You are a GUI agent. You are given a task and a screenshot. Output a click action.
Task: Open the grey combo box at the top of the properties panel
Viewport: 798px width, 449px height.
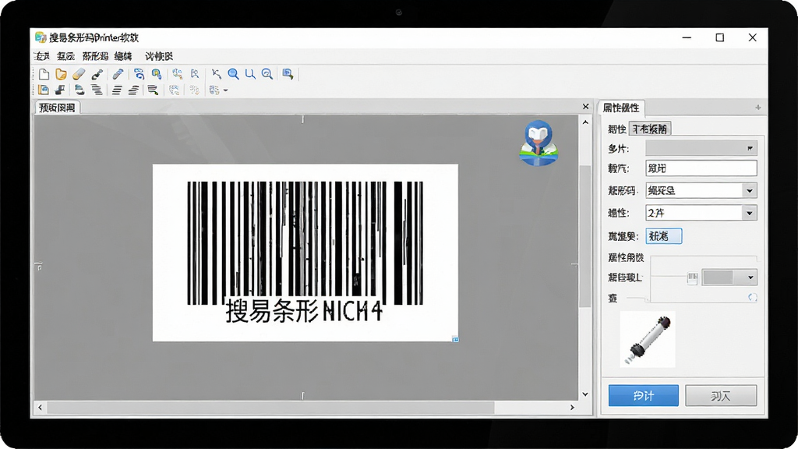pos(701,148)
